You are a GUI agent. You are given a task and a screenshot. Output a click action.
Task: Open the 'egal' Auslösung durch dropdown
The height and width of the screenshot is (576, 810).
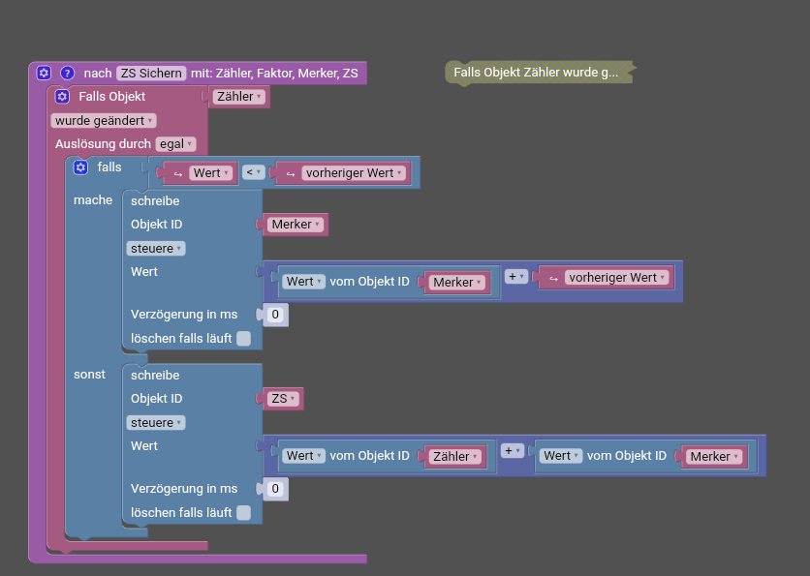click(175, 144)
